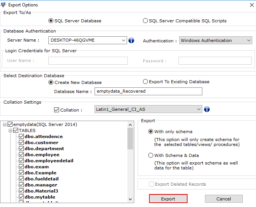Image resolution: width=256 pixels, height=208 pixels.
Task: Collapse the emptydata root tree node
Action: pyautogui.click(x=5, y=124)
